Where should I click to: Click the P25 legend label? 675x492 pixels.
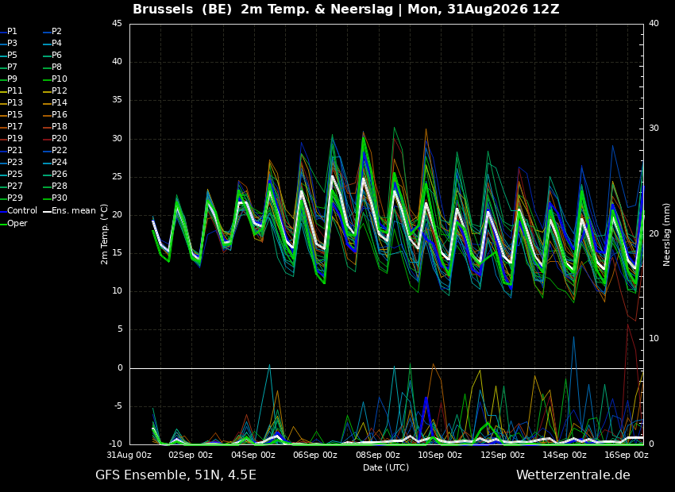[x=15, y=174]
